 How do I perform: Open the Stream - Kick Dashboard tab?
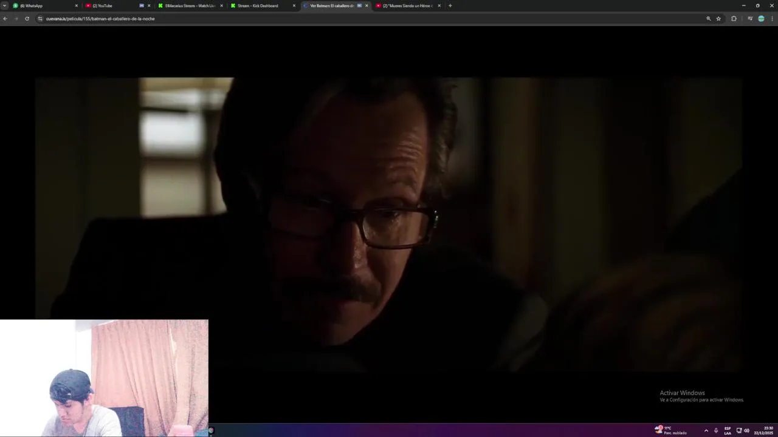click(263, 5)
